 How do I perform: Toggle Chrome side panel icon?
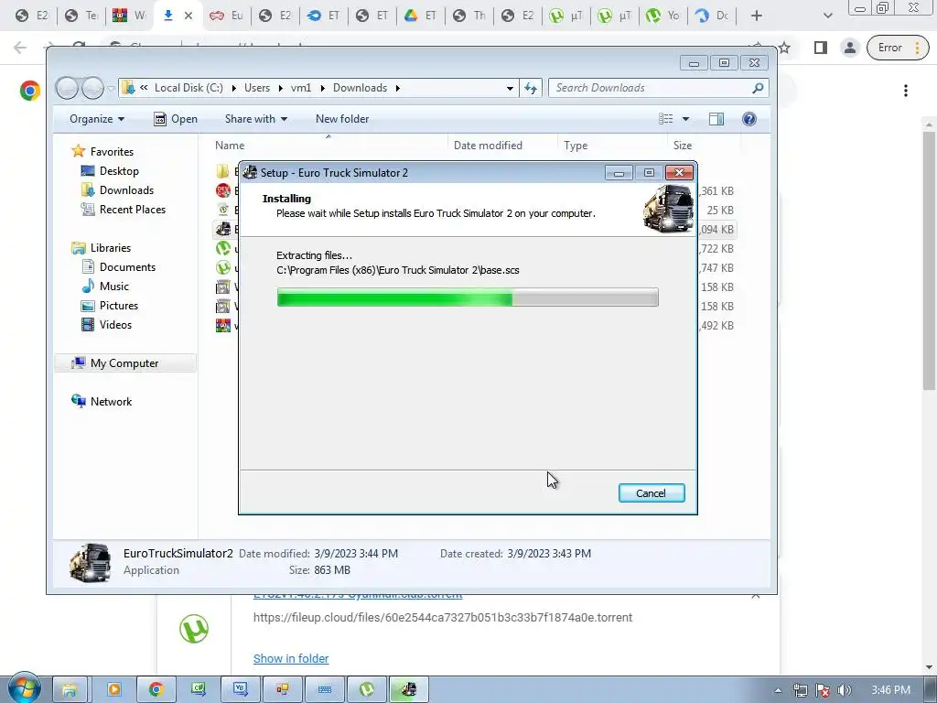821,48
